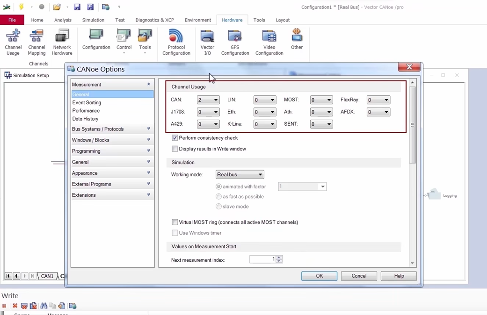The width and height of the screenshot is (487, 315).
Task: Open the Other hardware icon
Action: click(297, 39)
